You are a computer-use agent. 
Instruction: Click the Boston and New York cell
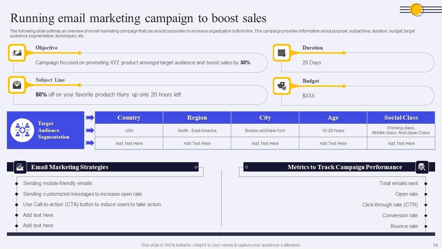[x=265, y=131]
